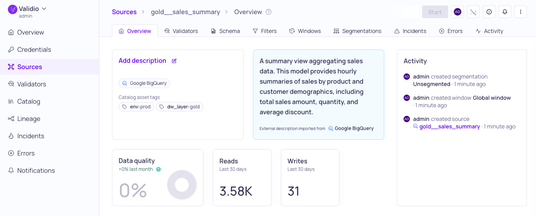Switch to the Validators tab
This screenshot has width=536, height=216.
181,31
